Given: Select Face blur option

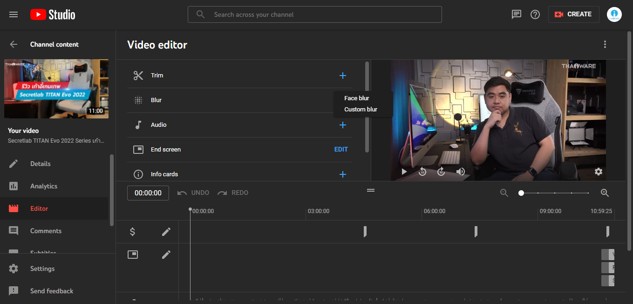Looking at the screenshot, I should pos(357,98).
